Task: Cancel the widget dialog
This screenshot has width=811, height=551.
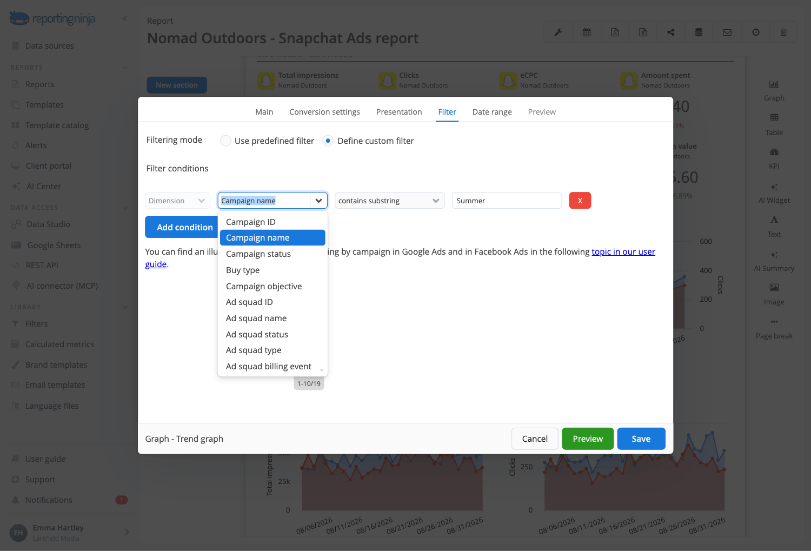Action: coord(535,439)
